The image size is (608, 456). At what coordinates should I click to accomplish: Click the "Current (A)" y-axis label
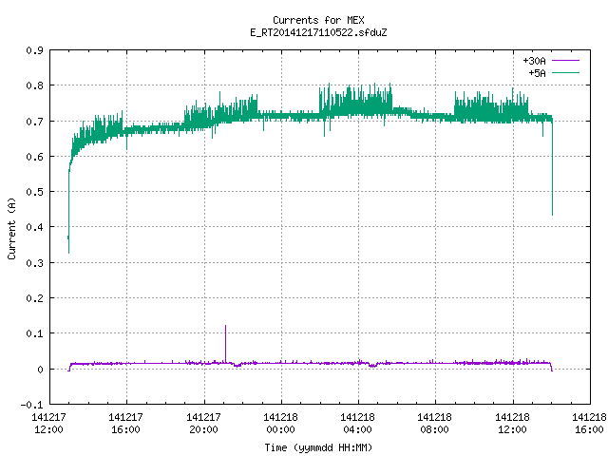(x=11, y=229)
